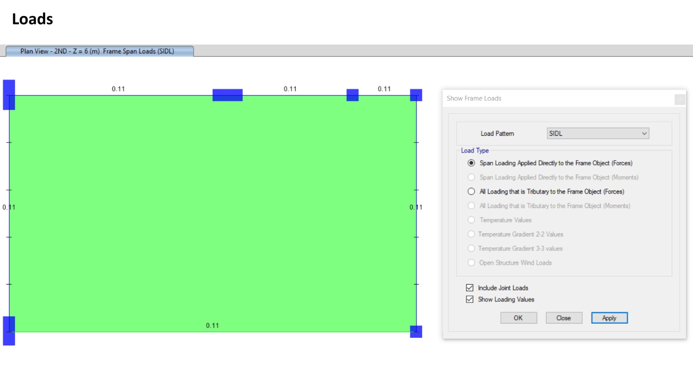This screenshot has width=693, height=390.
Task: Click the small blue column on top beam
Action: click(352, 95)
